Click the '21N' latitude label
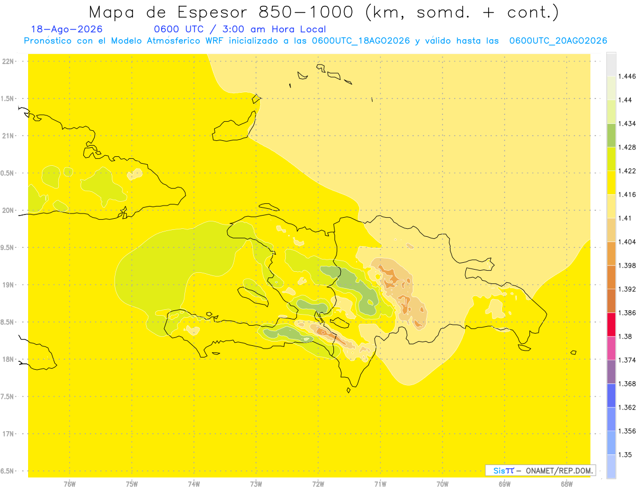Image resolution: width=636 pixels, height=491 pixels. (x=8, y=136)
